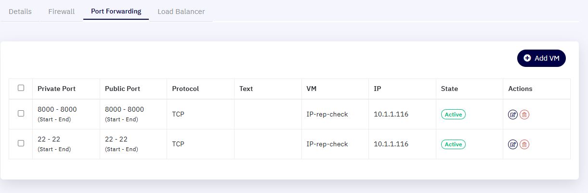Click IP-rep-check in the port 8000 row
This screenshot has height=193, width=588.
pyautogui.click(x=327, y=115)
